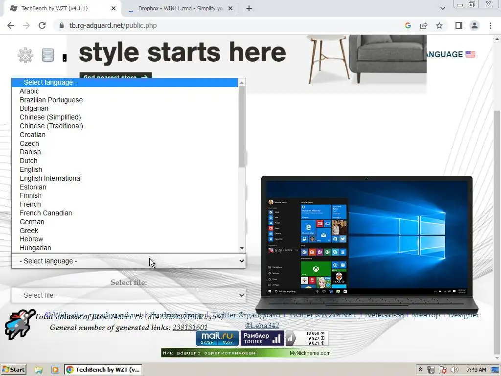Open the browser side panel icon
The width and height of the screenshot is (501, 376).
pos(458,25)
